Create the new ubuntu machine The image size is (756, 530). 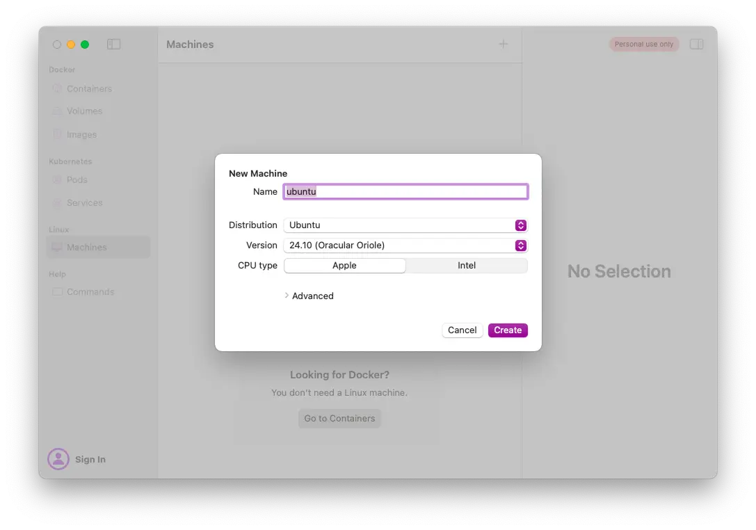tap(508, 330)
